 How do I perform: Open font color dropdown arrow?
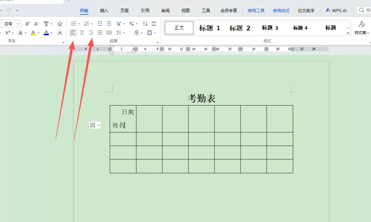51,33
